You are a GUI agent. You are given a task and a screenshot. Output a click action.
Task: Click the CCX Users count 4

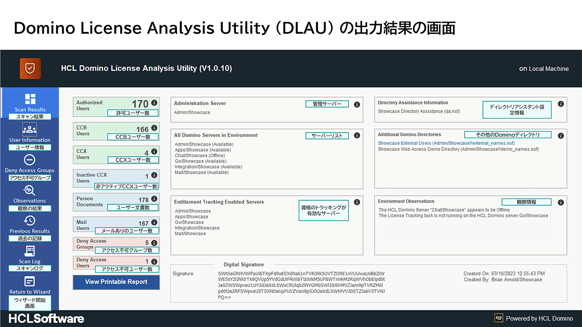(x=146, y=153)
